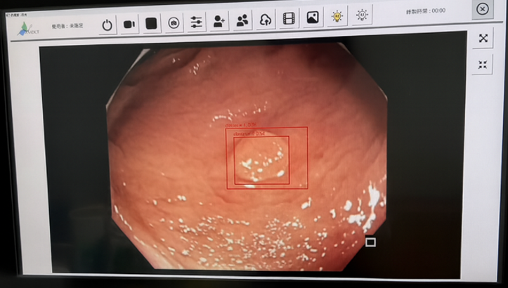Click the small white square marker on the image

[x=370, y=242]
